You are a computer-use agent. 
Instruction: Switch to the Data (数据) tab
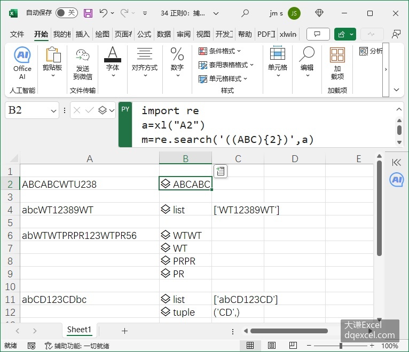pyautogui.click(x=163, y=34)
